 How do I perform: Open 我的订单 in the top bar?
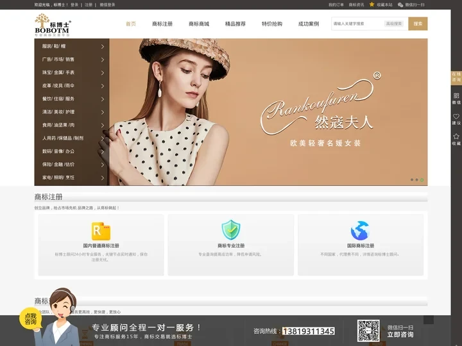[336, 4]
